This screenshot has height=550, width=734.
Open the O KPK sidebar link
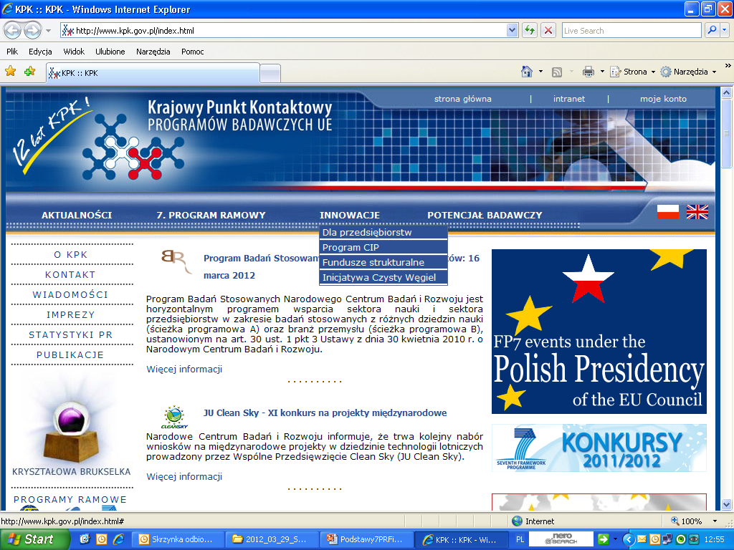tap(71, 254)
